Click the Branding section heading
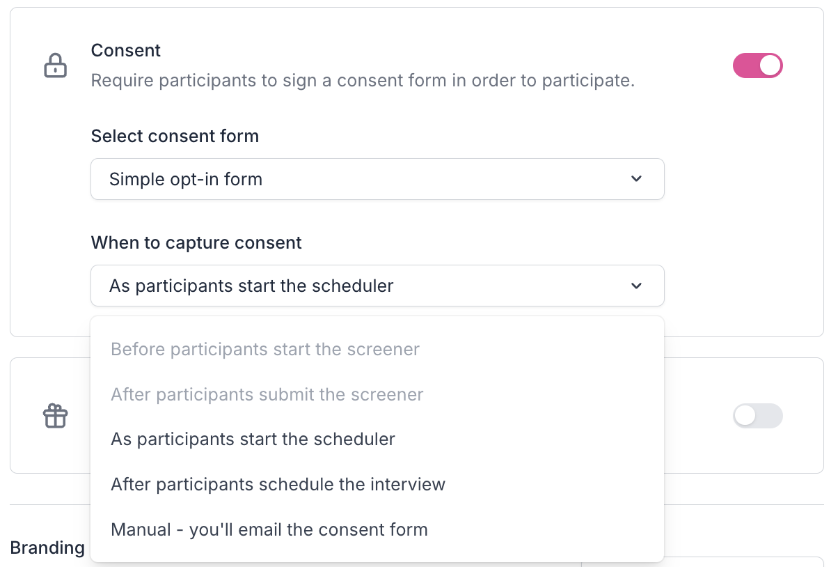 pyautogui.click(x=47, y=547)
